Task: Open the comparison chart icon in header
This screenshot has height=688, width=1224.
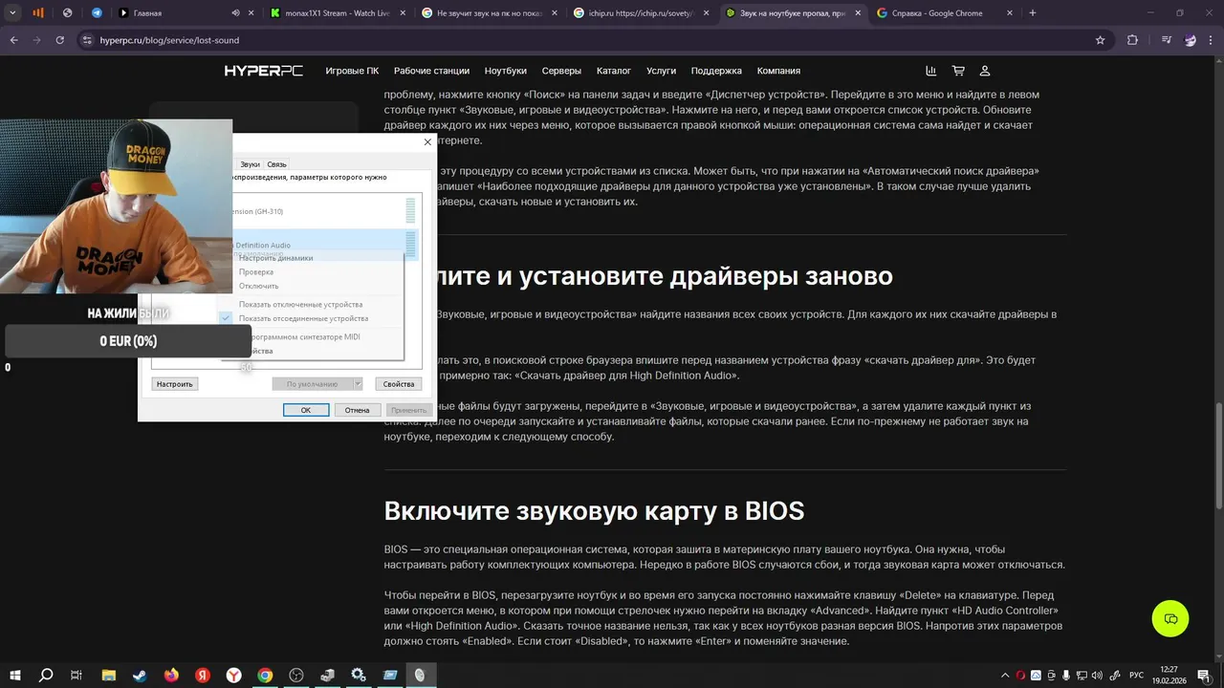Action: pos(931,71)
